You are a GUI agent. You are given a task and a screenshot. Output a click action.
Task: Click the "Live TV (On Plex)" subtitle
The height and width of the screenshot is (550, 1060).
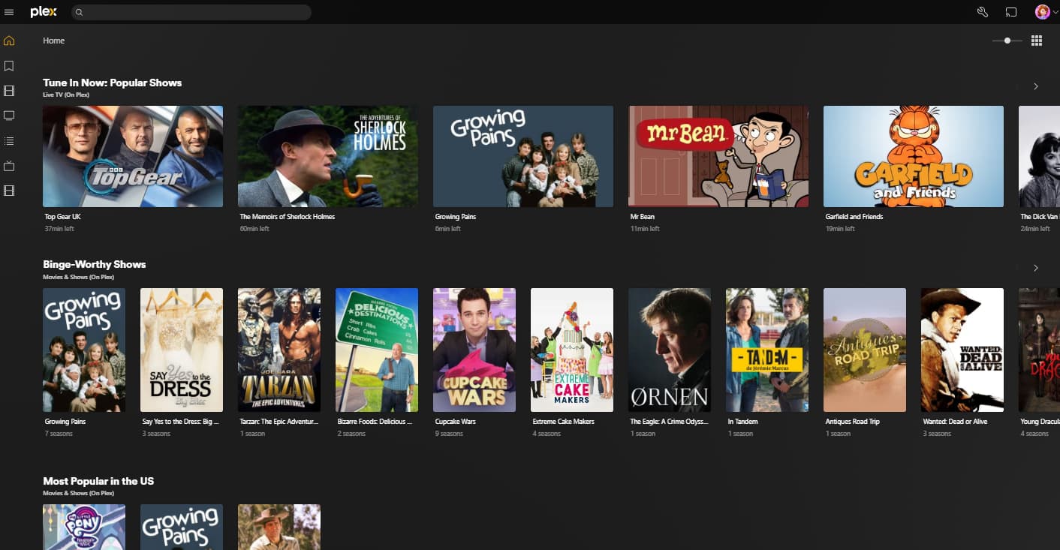tap(66, 95)
